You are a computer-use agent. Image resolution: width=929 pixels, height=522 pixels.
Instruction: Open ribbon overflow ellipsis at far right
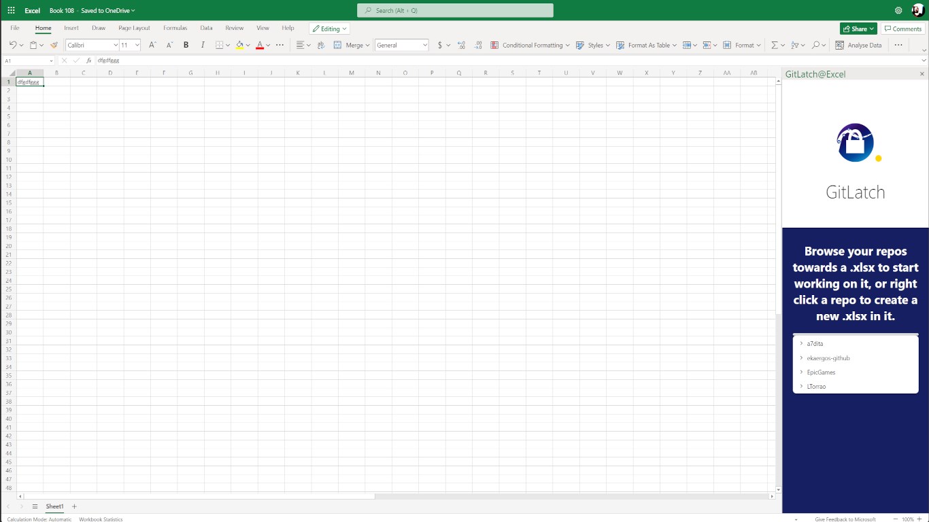[x=898, y=45]
